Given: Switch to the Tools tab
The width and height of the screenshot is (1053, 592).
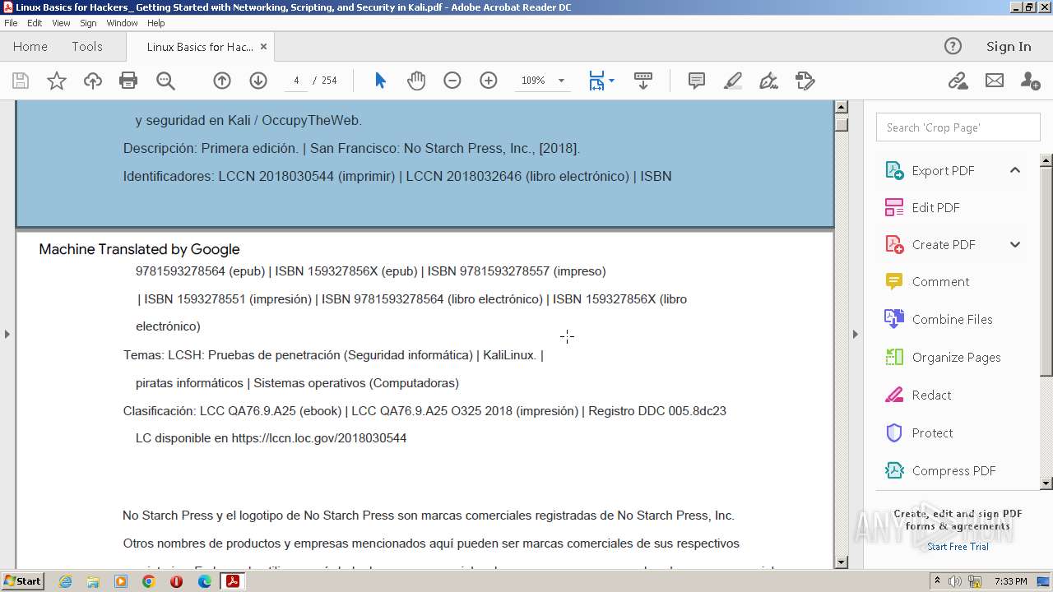Looking at the screenshot, I should [x=87, y=46].
